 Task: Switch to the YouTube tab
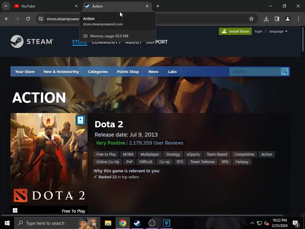click(x=45, y=6)
